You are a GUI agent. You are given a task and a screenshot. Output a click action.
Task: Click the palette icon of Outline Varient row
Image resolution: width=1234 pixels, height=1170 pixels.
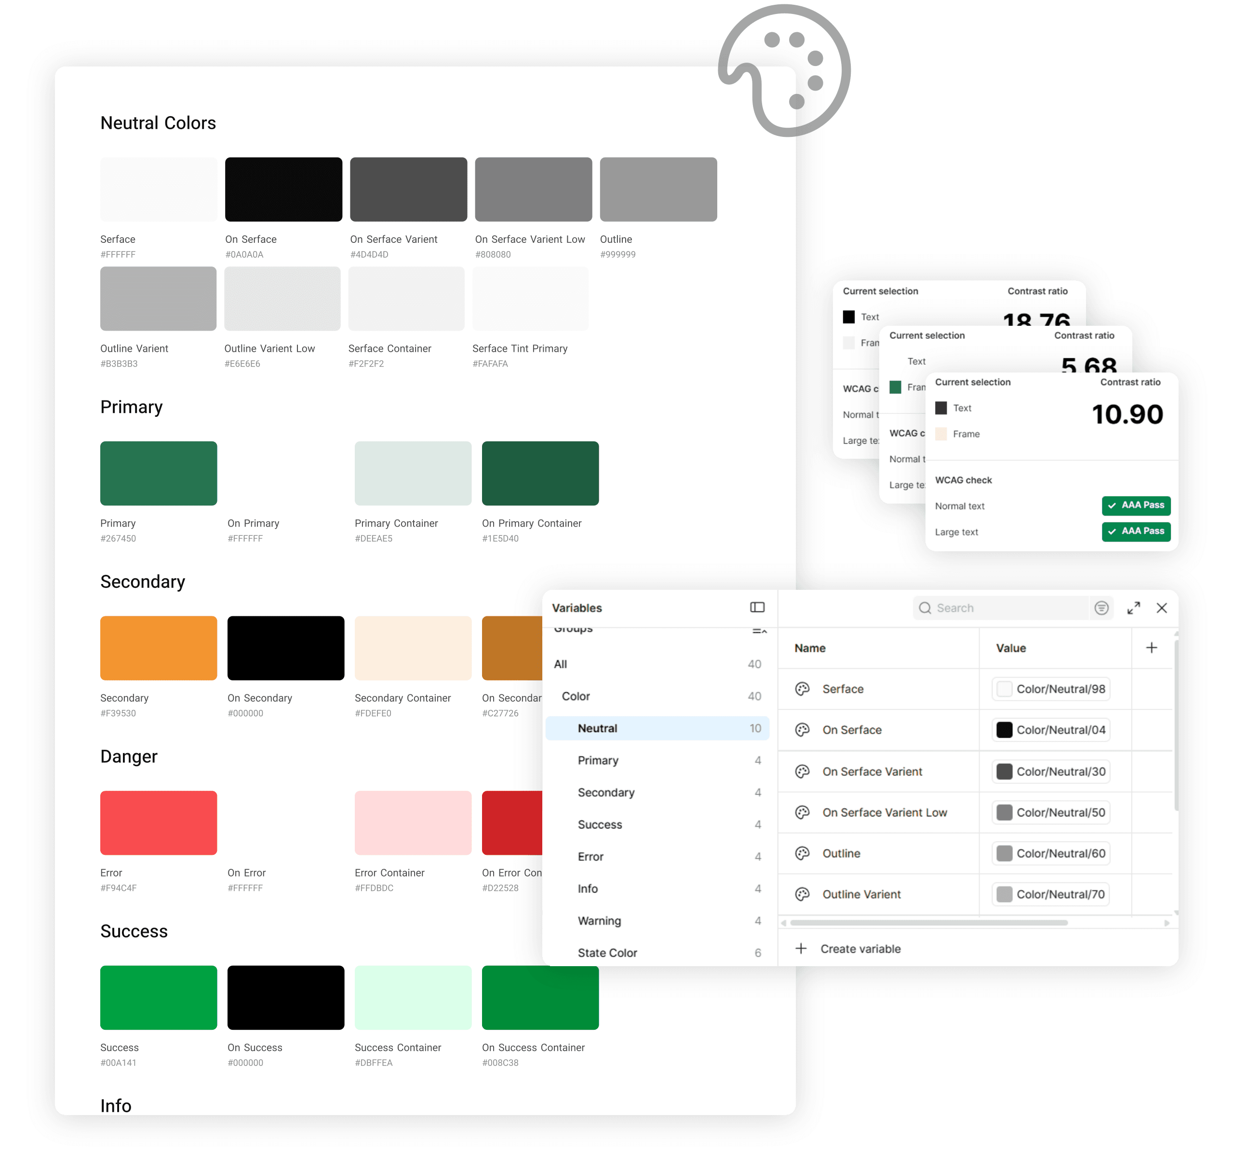802,894
